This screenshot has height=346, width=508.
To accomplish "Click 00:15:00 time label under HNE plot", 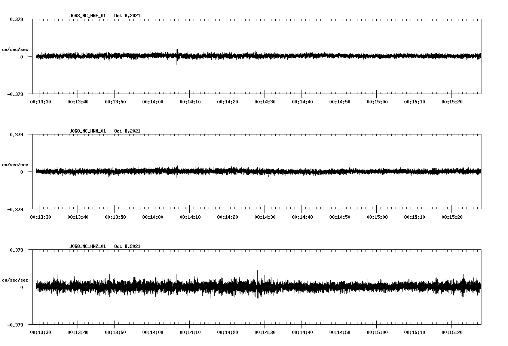I will click(x=377, y=102).
